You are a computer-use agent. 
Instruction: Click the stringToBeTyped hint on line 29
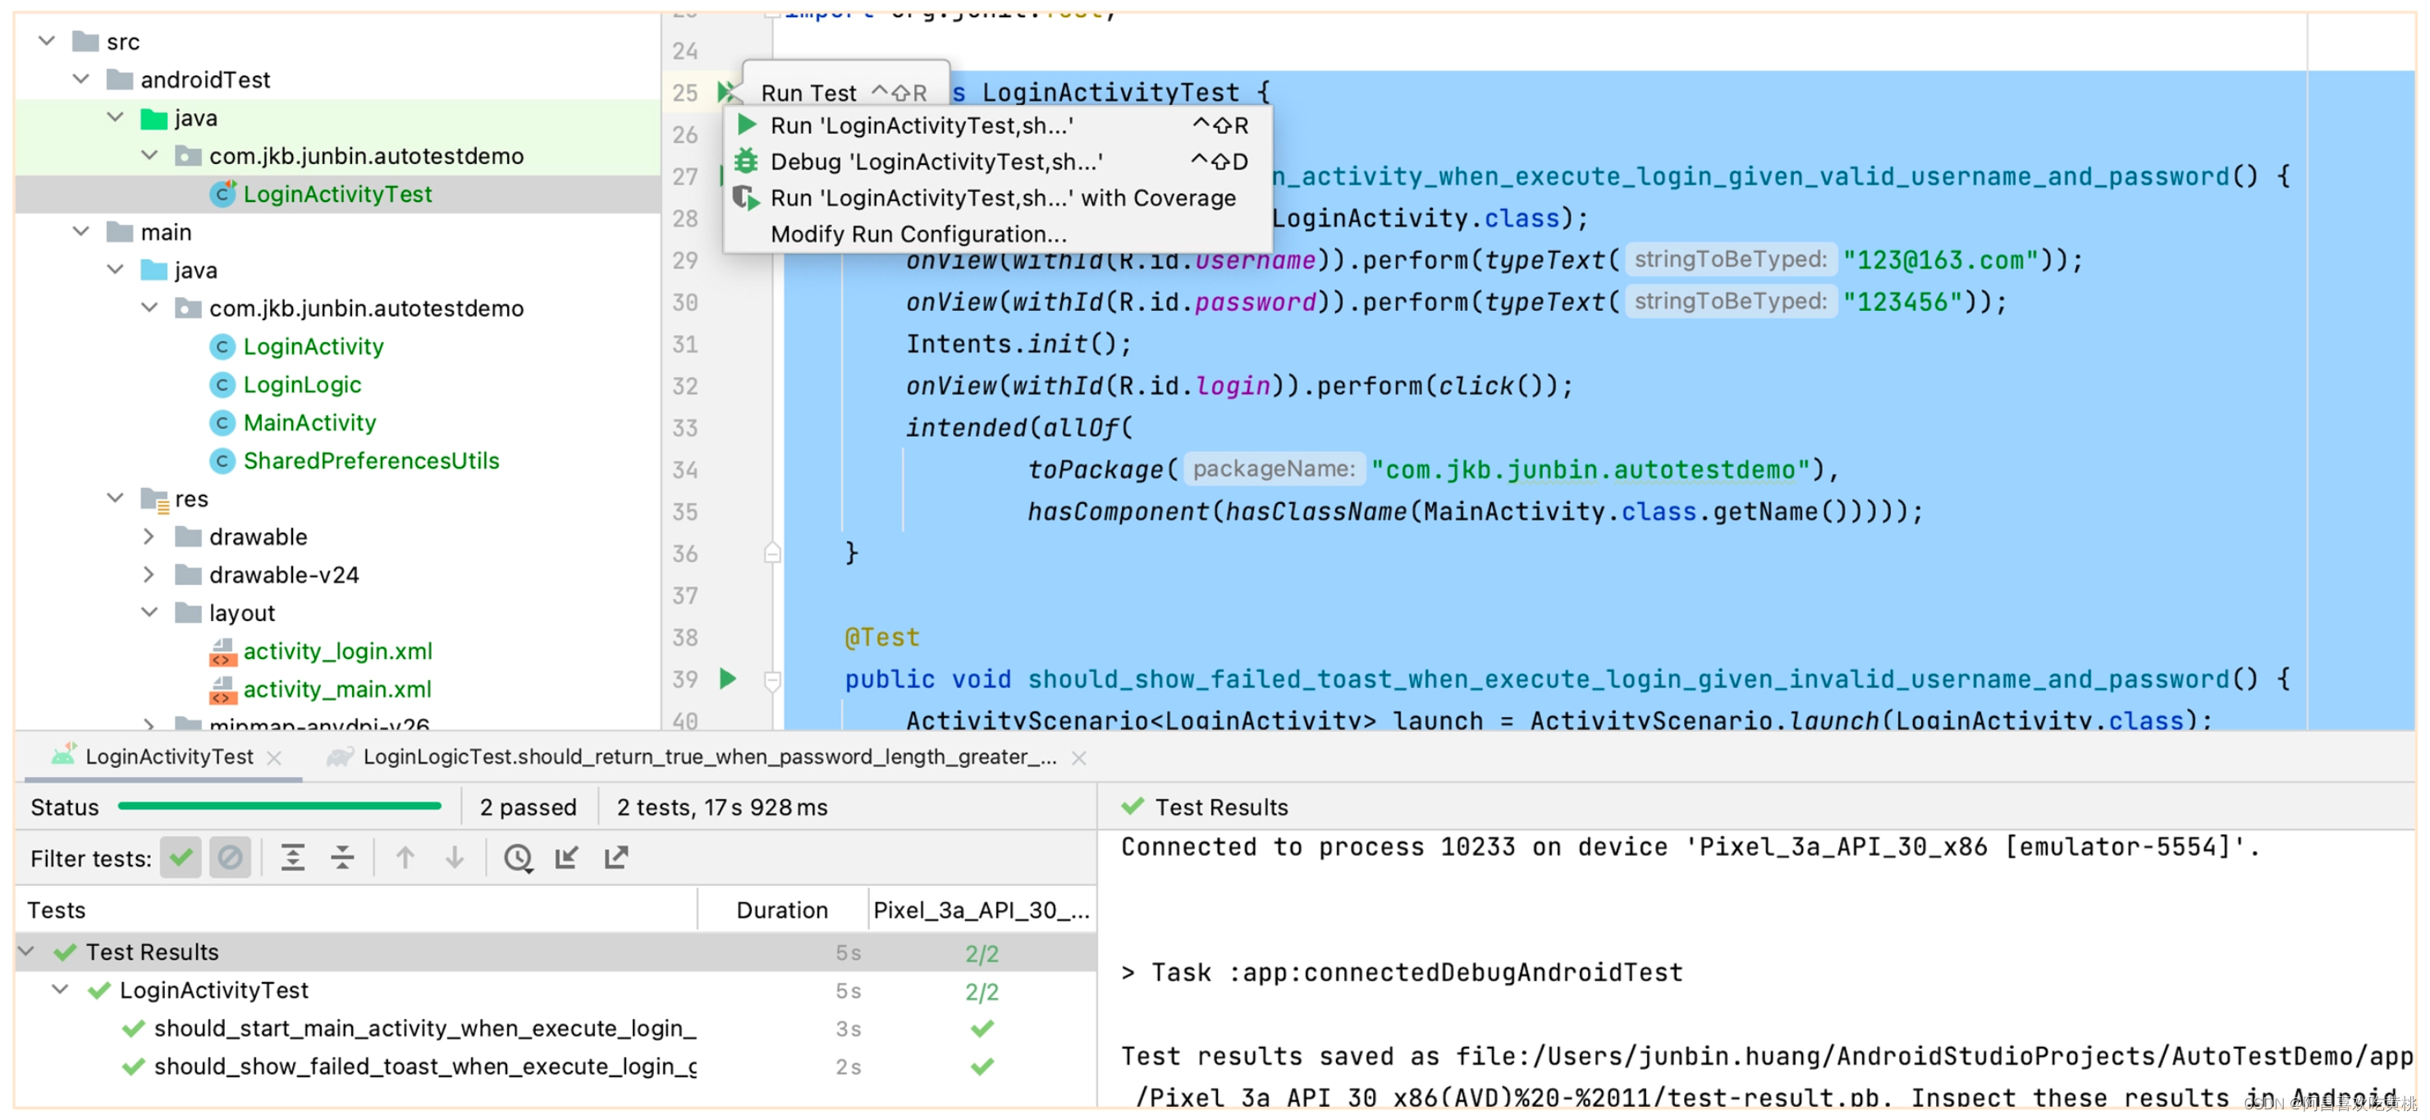[x=1731, y=259]
